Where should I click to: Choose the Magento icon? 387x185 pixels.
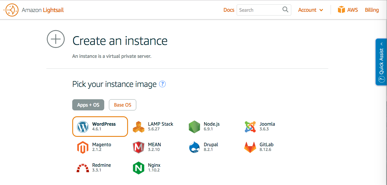click(83, 147)
